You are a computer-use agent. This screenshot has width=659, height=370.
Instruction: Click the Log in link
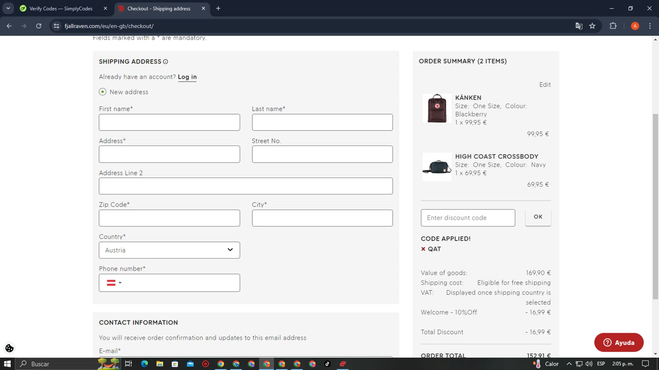[187, 77]
